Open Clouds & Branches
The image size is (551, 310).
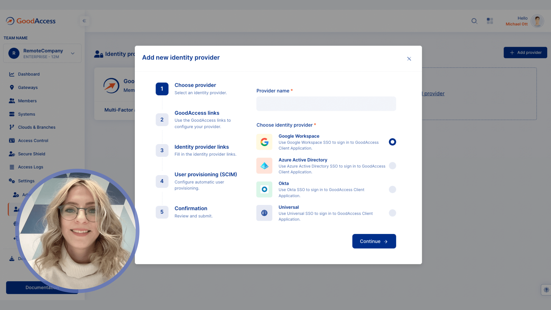point(37,127)
